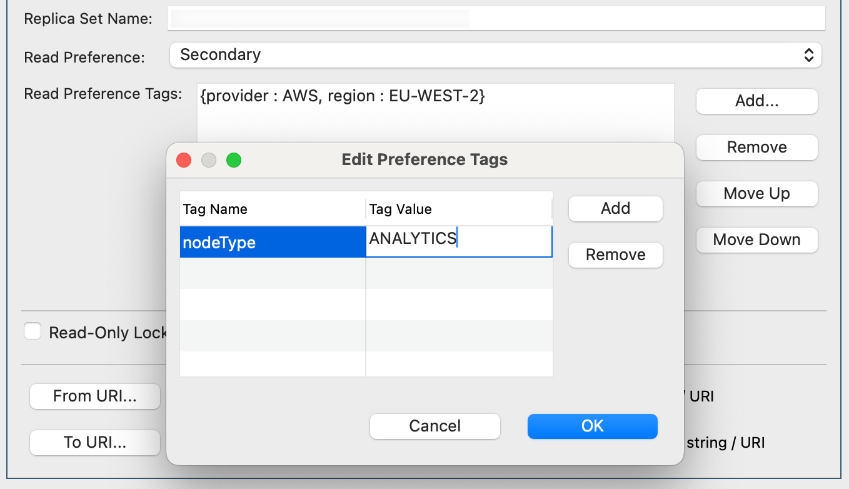Click Add... beside Read Preference Tags
The width and height of the screenshot is (849, 489).
pyautogui.click(x=756, y=101)
